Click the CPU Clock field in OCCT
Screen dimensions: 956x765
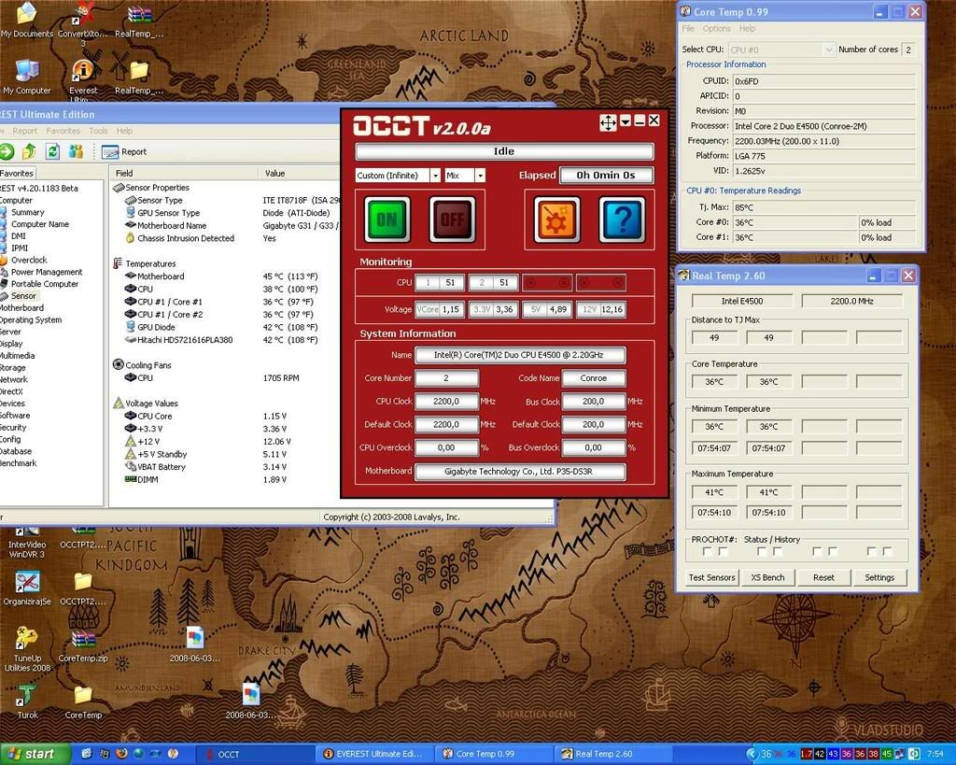[446, 402]
